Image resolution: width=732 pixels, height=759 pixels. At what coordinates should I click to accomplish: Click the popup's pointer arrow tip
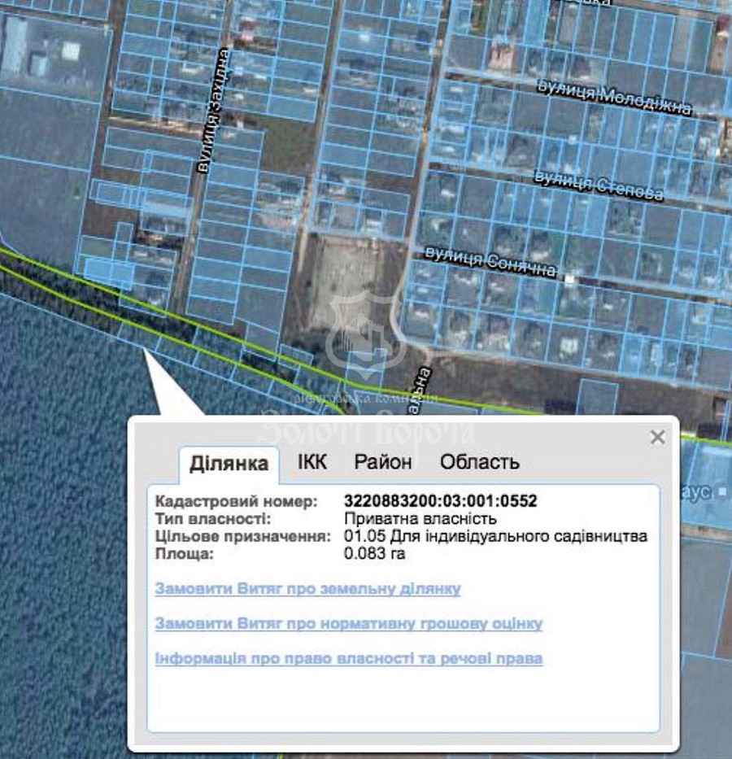pos(146,350)
